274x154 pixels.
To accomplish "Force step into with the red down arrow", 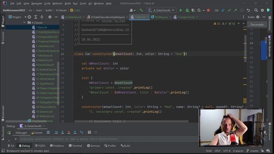I will [x=68, y=133].
